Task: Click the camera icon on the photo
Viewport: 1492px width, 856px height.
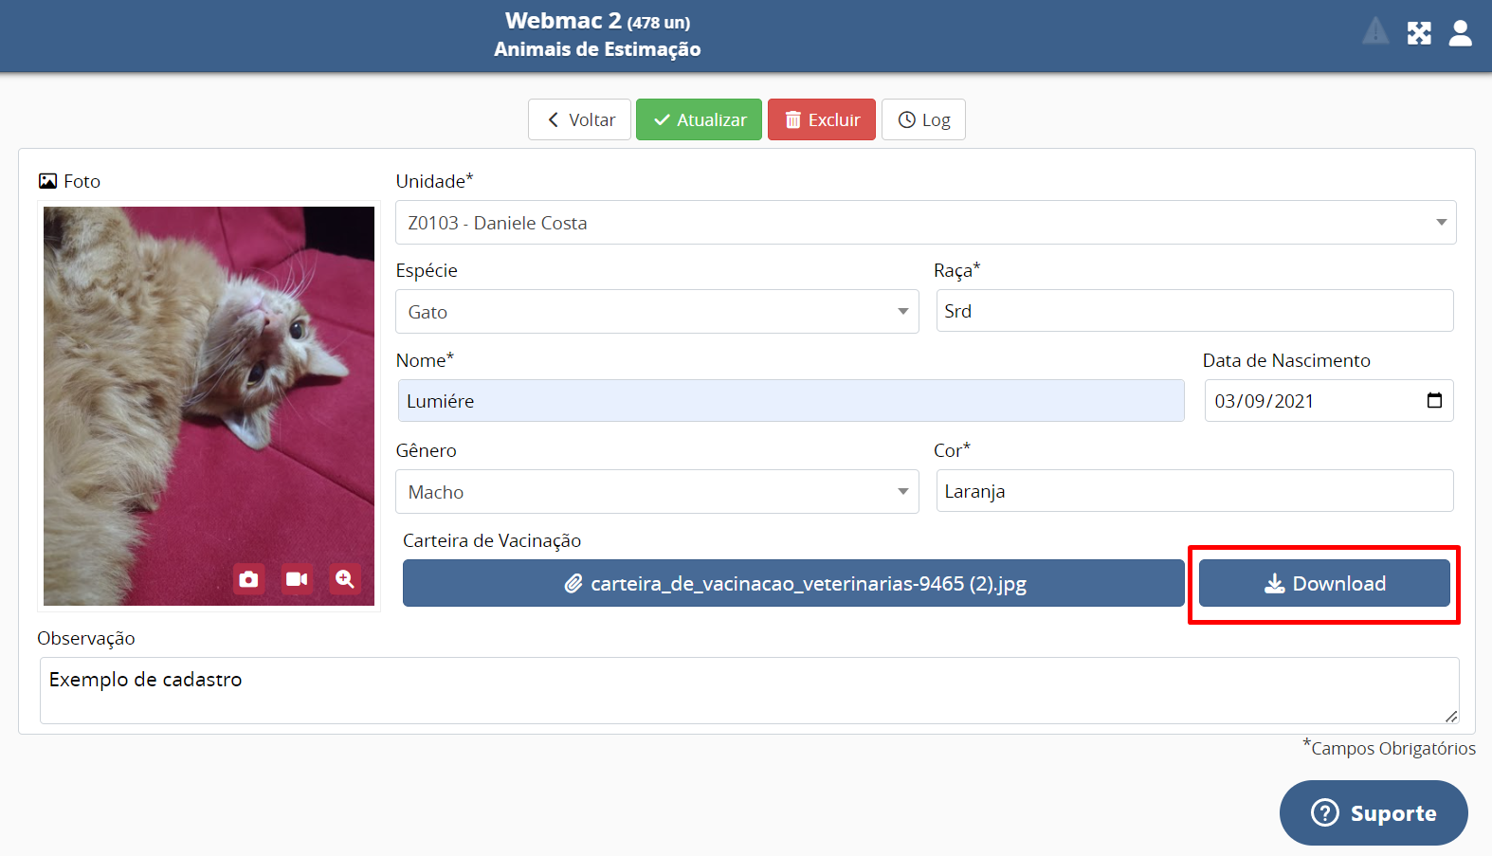Action: (248, 578)
